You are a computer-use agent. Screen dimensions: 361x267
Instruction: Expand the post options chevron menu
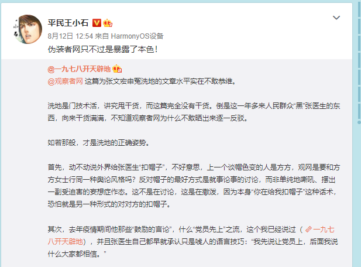coord(336,18)
